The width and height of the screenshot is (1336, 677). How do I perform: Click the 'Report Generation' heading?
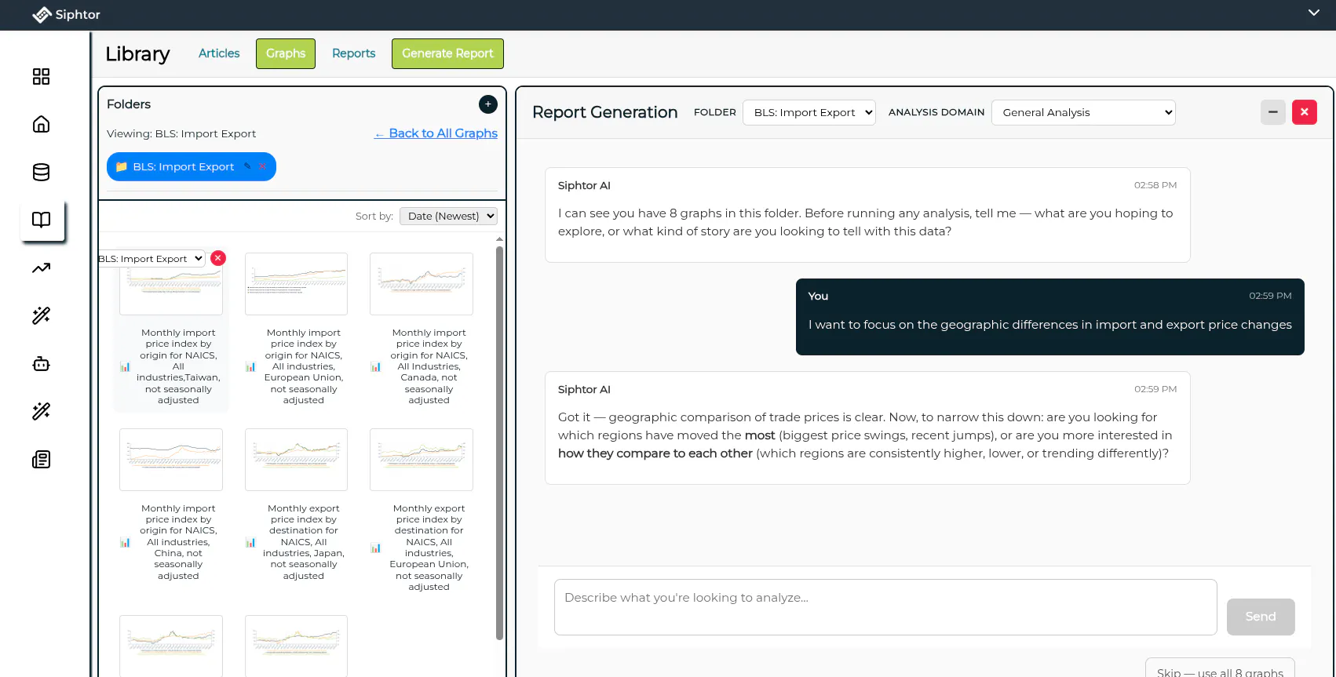pyautogui.click(x=604, y=112)
